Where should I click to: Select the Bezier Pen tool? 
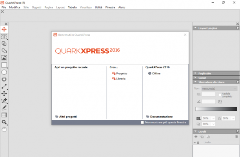pyautogui.click(x=4, y=101)
